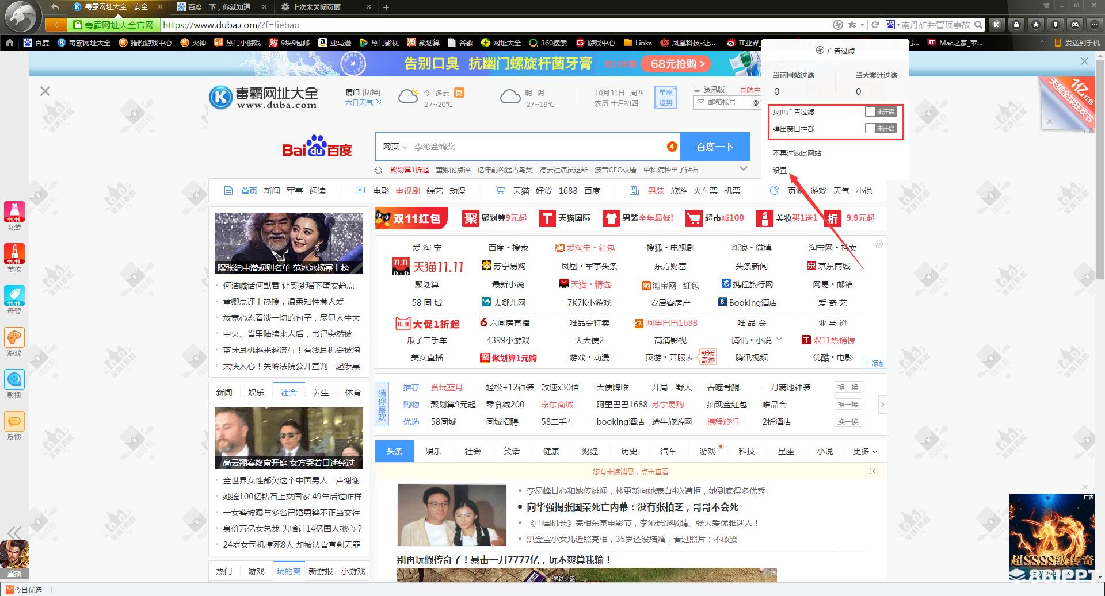Screen dimensions: 1105x596
Task: Open the favorites star dropdown arrow
Action: click(862, 25)
